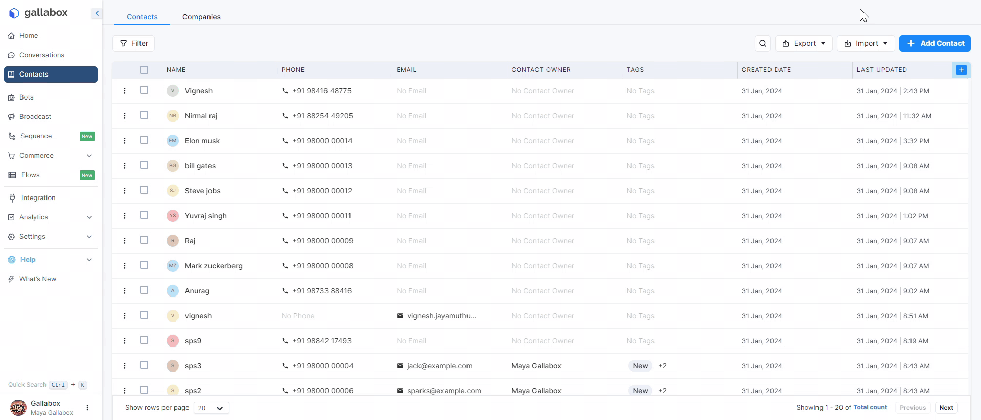Open the Integration plug icon
The image size is (981, 420).
(12, 198)
